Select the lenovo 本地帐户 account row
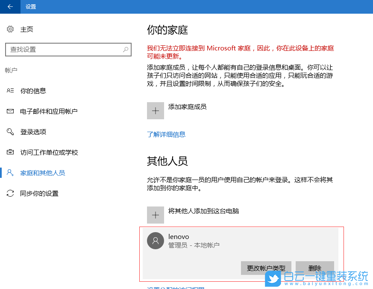The height and width of the screenshot is (289, 373). coord(214,241)
